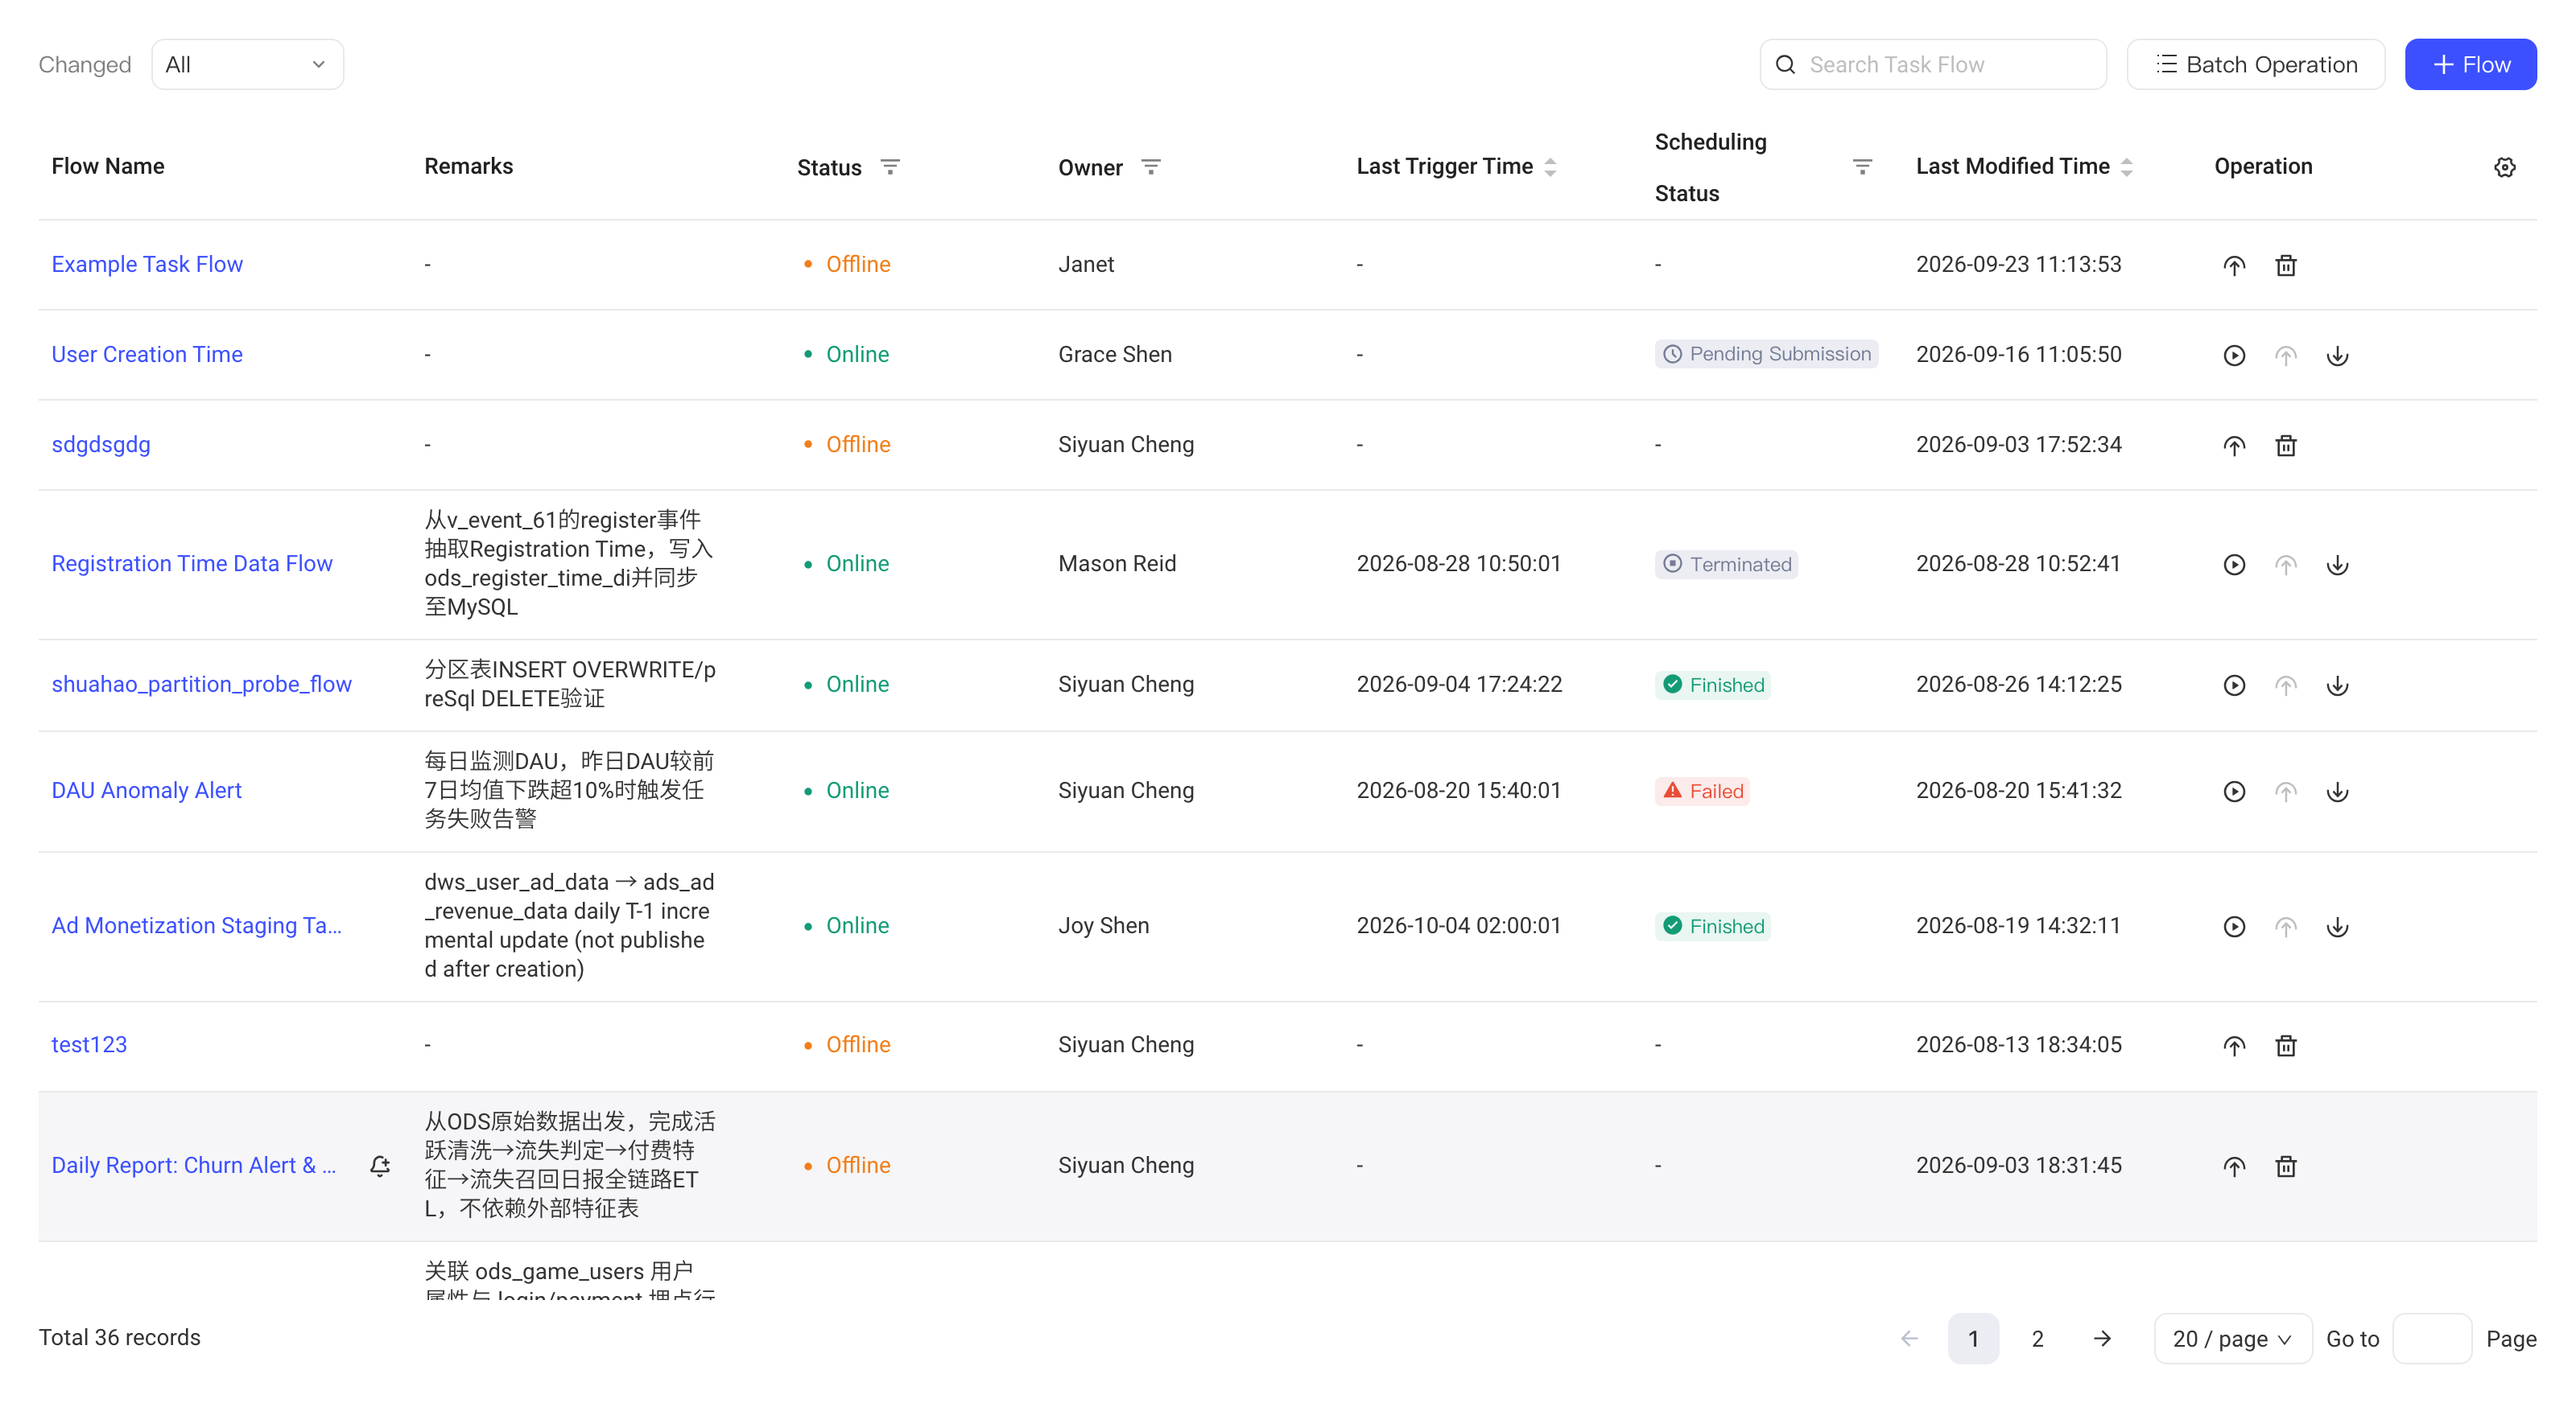This screenshot has height=1403, width=2576.
Task: Sort by Last Trigger Time
Action: coord(1550,167)
